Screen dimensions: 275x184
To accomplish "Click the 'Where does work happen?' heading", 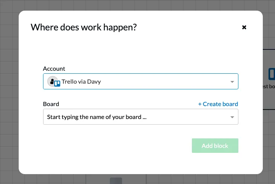I will 84,27.
